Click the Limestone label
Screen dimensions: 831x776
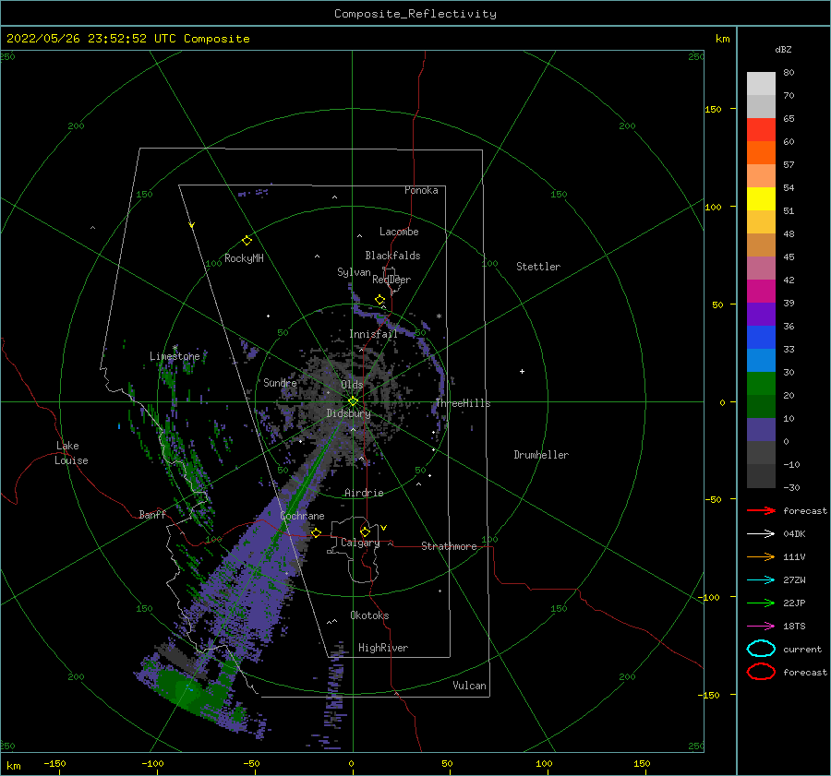[175, 356]
